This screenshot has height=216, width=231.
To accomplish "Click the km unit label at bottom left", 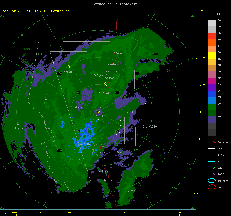I will click(x=4, y=213).
